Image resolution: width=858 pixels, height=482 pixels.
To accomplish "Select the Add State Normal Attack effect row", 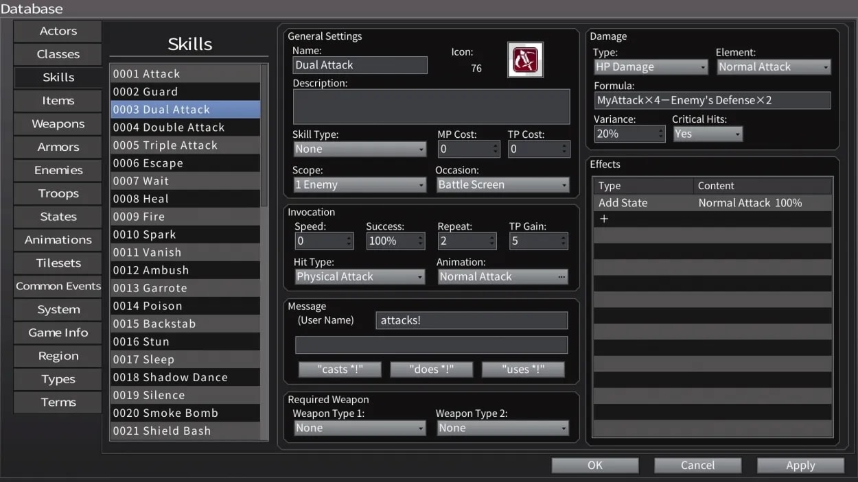I will pyautogui.click(x=712, y=203).
